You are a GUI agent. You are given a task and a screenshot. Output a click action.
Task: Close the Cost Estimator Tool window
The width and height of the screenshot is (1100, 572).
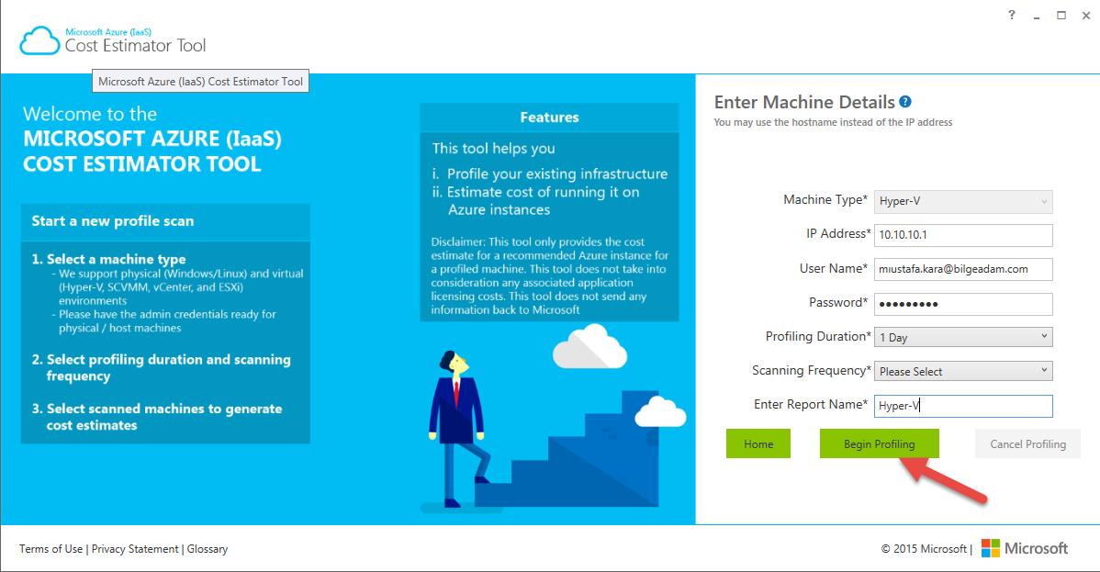click(1086, 15)
